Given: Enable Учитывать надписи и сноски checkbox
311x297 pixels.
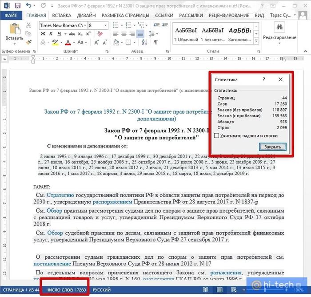Looking at the screenshot, I should click(216, 135).
